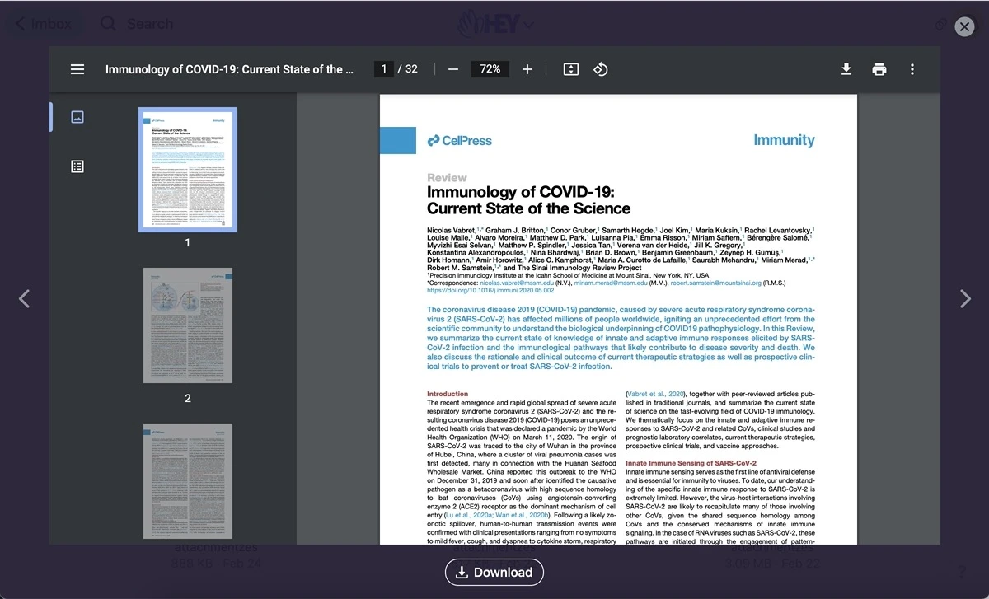
Task: Open document outline view
Action: 77,166
